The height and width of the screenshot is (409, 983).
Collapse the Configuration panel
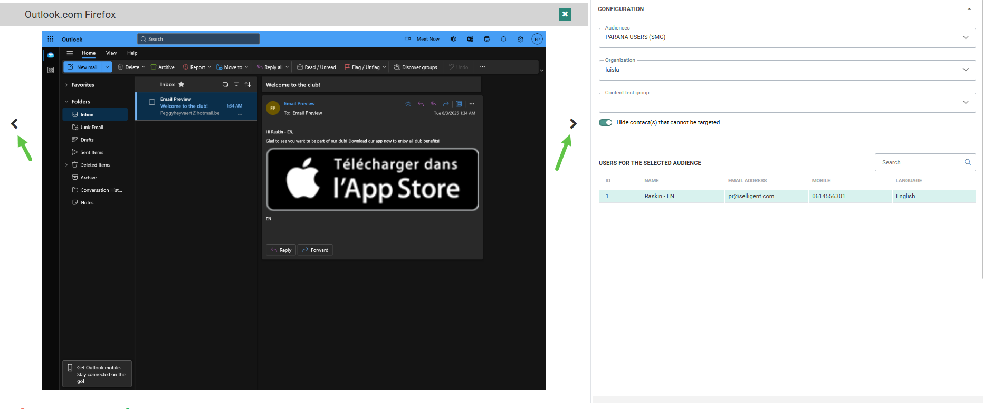tap(969, 9)
